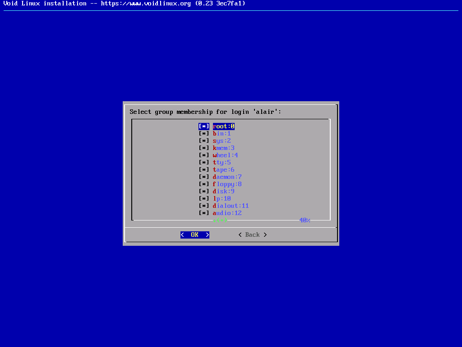Image resolution: width=462 pixels, height=347 pixels.
Task: Uncheck the bin:1 group checkbox
Action: [x=204, y=134]
